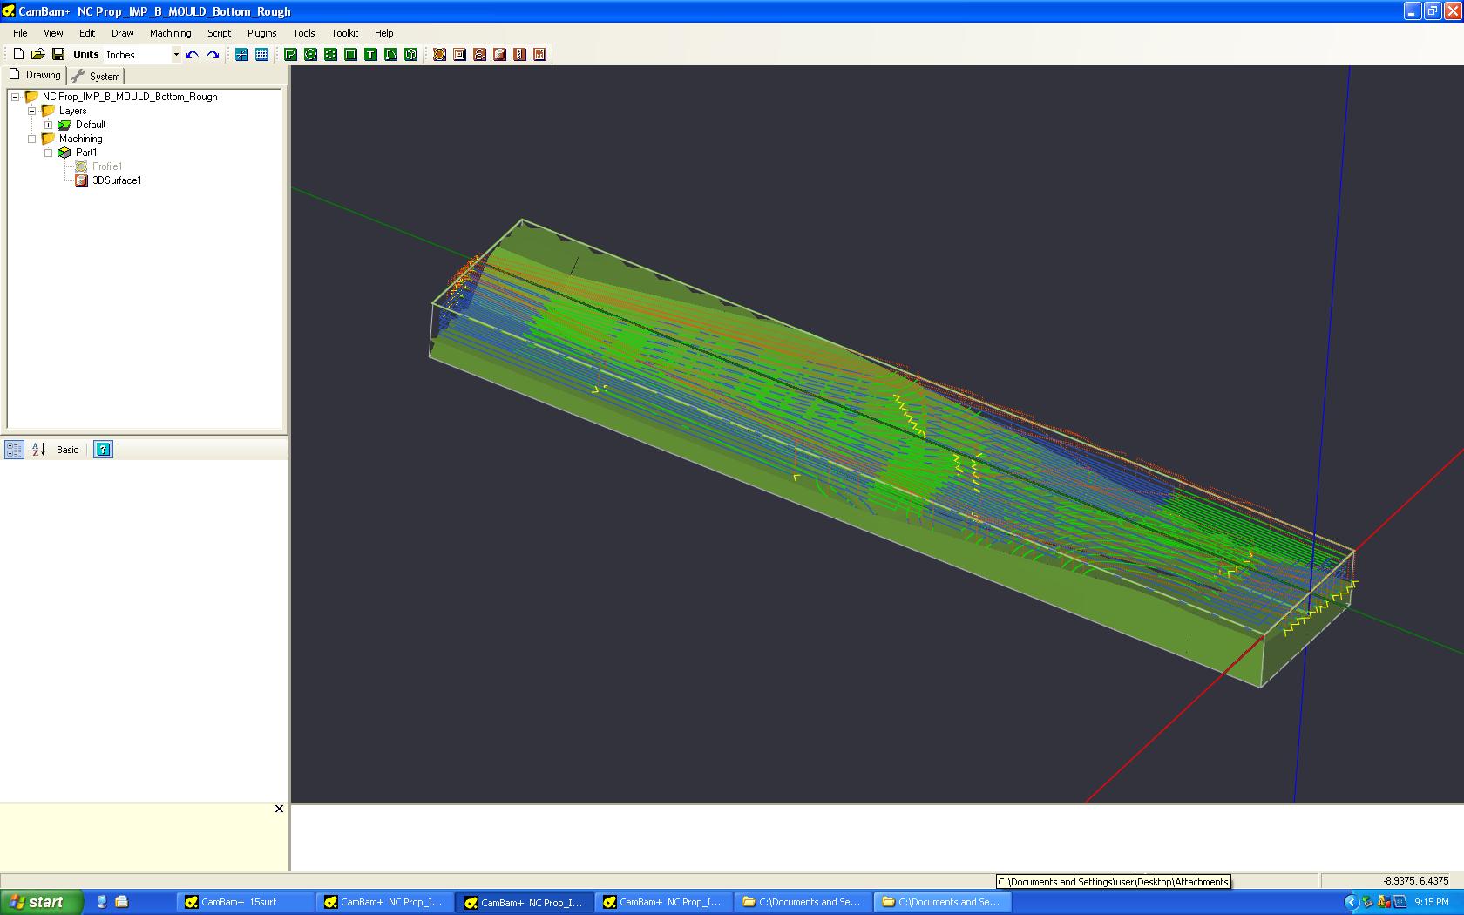
Task: Click the NC file toolbar icon
Action: point(539,54)
